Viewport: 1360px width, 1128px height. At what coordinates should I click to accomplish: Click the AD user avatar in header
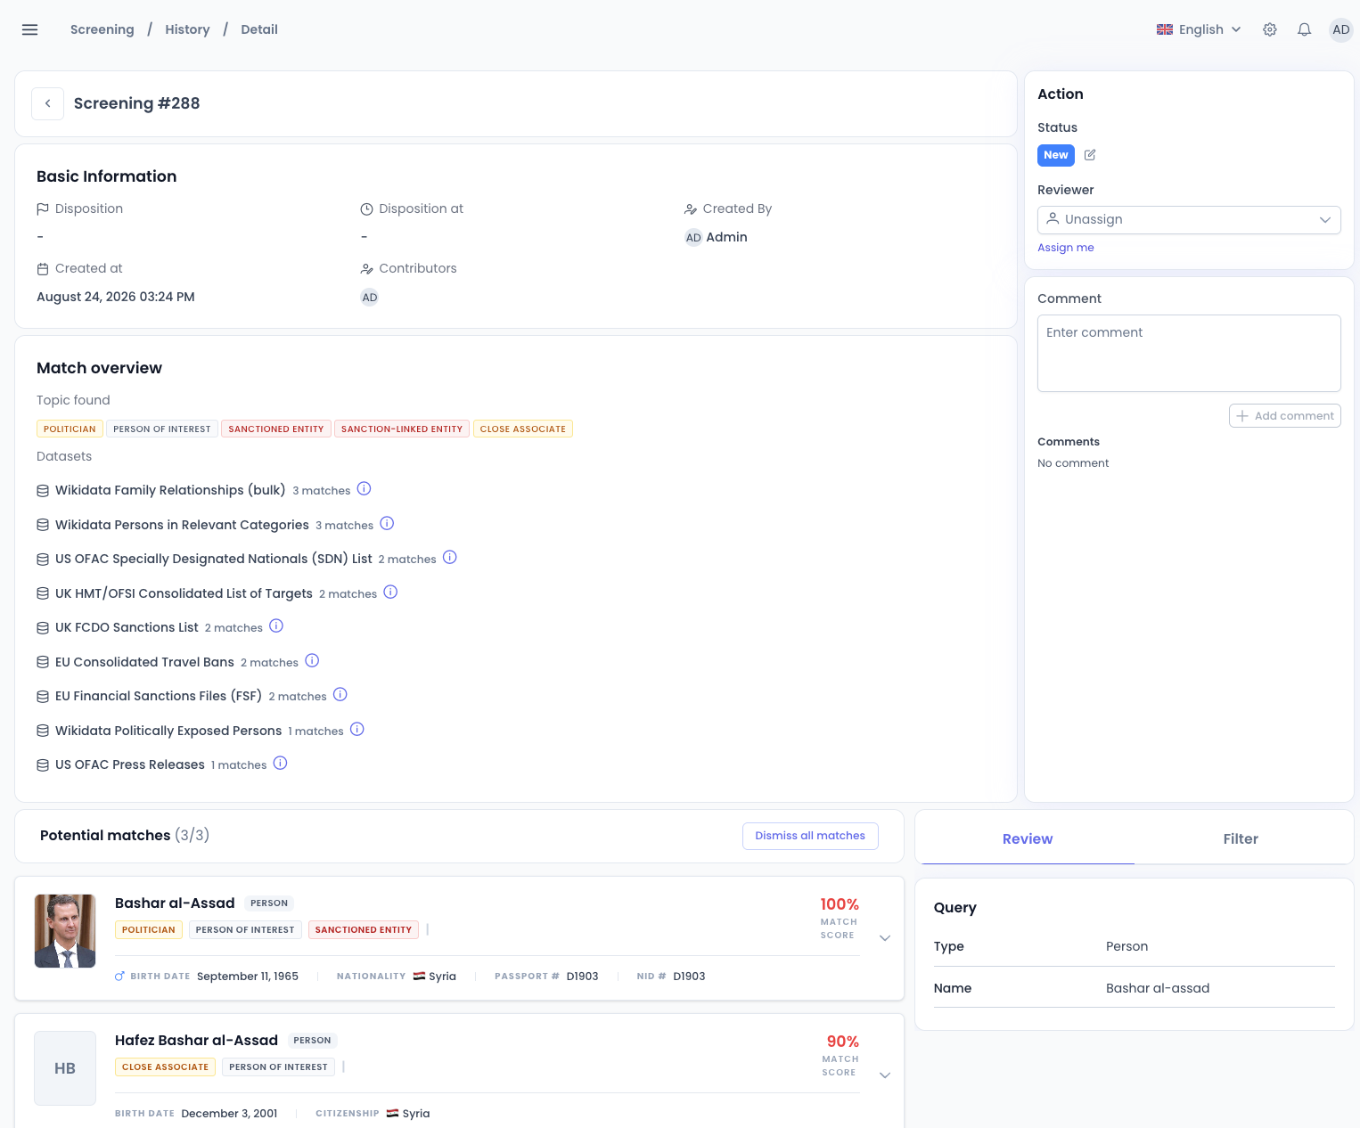click(1341, 29)
